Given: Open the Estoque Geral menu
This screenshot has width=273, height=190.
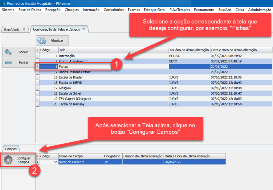Looking at the screenshot, I should click(x=155, y=10).
